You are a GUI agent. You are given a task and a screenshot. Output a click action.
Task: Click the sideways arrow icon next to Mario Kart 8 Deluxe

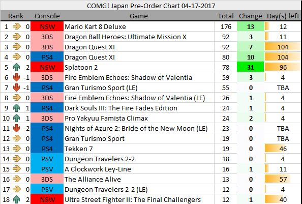17,26
